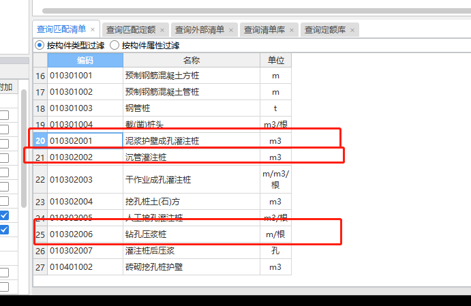Select row 16 code 010301001

[x=85, y=76]
